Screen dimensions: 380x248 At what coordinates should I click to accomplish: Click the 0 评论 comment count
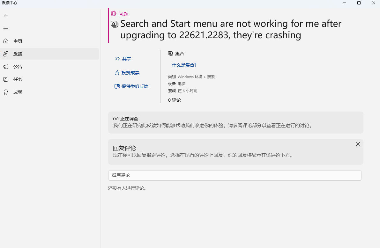pos(175,100)
